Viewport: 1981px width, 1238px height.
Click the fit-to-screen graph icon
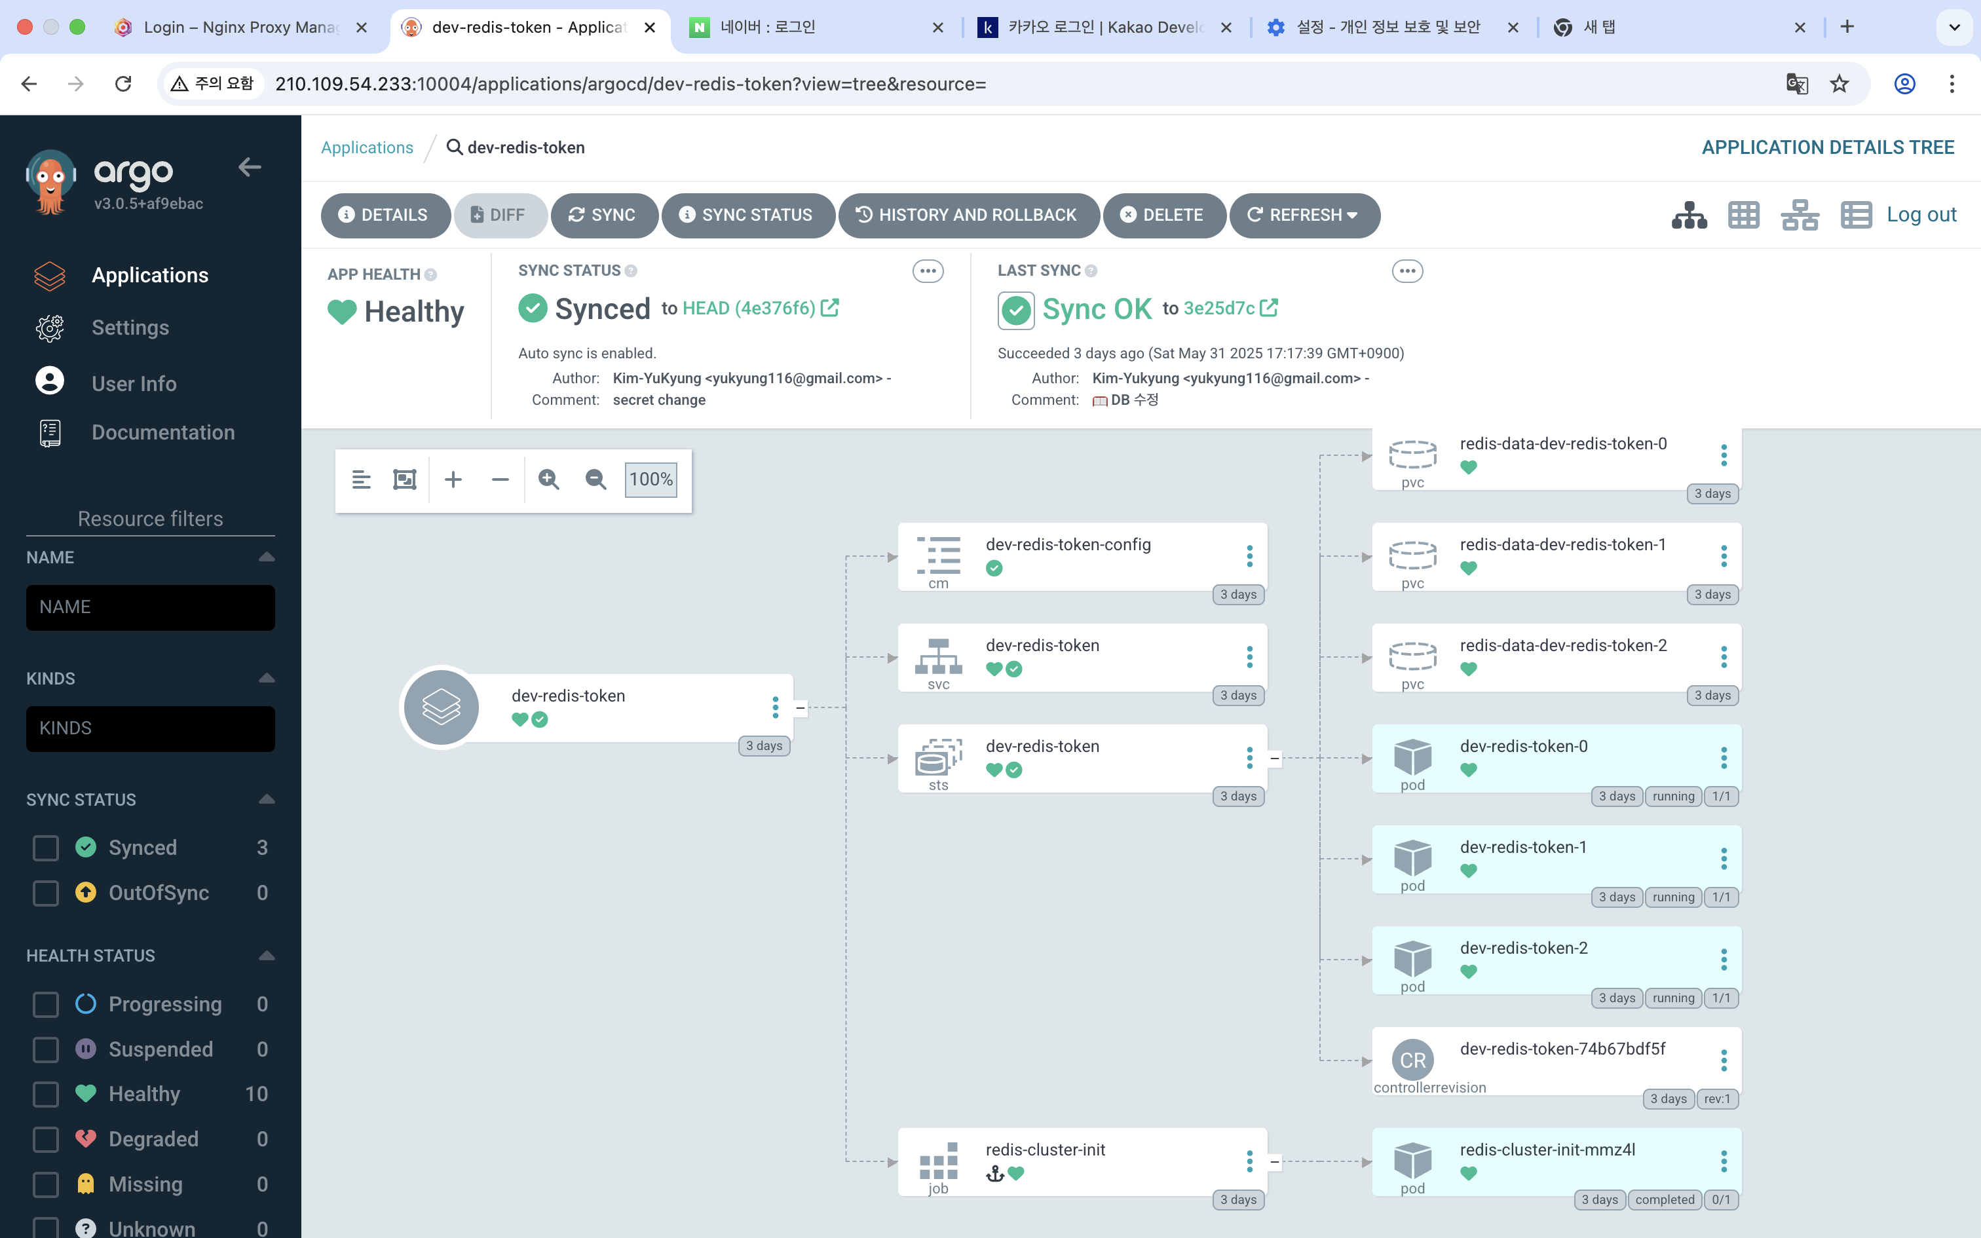click(x=404, y=479)
